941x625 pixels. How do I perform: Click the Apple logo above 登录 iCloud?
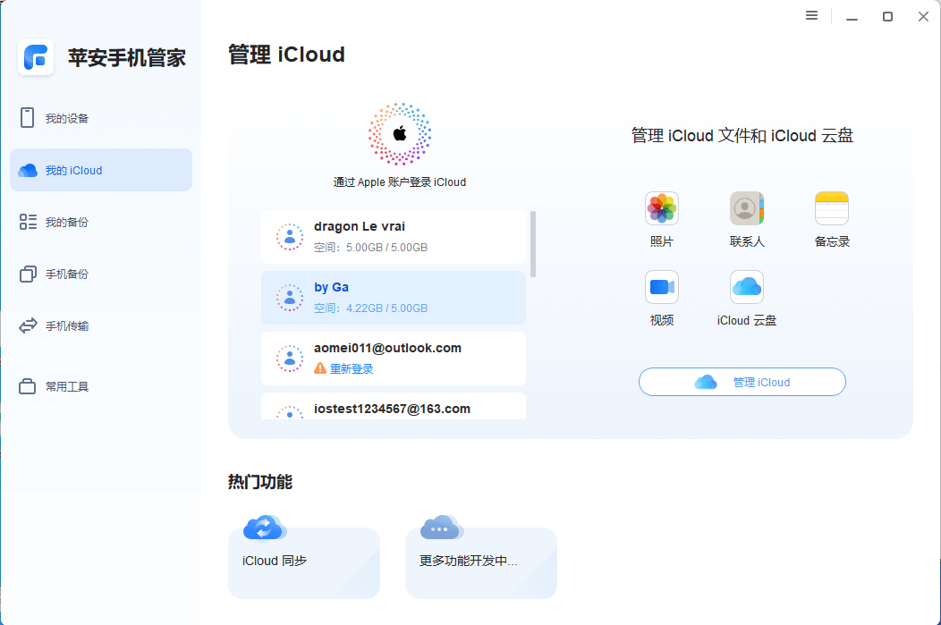(x=400, y=134)
